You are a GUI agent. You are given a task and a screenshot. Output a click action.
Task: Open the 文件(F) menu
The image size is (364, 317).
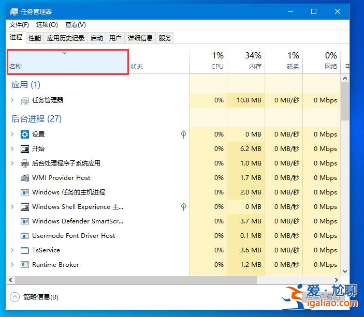pyautogui.click(x=19, y=25)
